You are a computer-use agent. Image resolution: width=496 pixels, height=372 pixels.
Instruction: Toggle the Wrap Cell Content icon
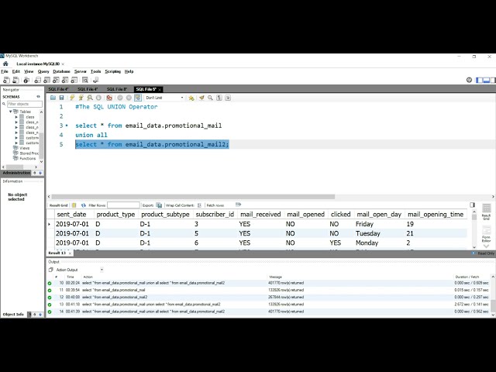(199, 205)
